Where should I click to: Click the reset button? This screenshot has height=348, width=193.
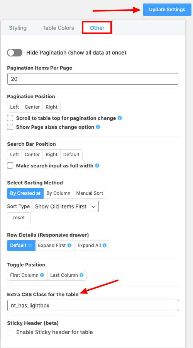click(x=19, y=217)
